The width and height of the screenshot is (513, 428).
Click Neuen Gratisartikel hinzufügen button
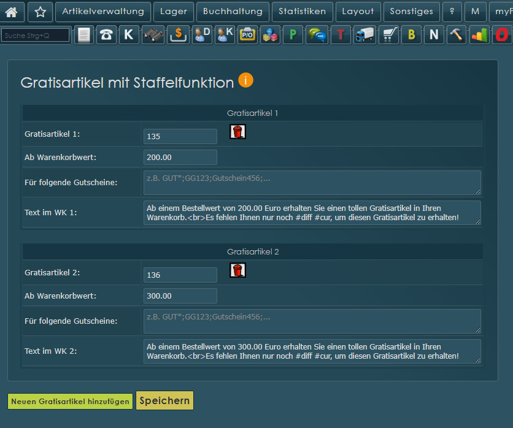pos(71,401)
